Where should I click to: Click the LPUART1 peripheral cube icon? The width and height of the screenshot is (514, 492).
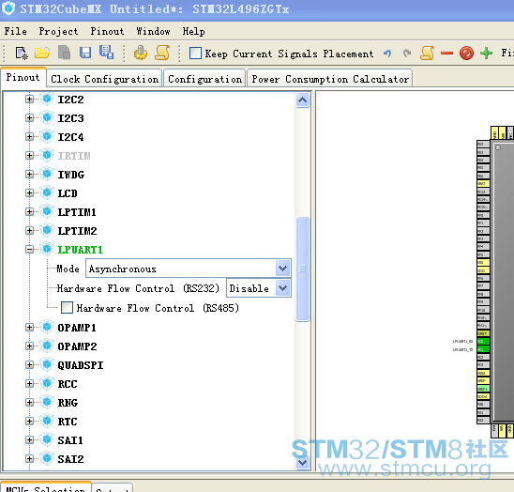pos(47,250)
